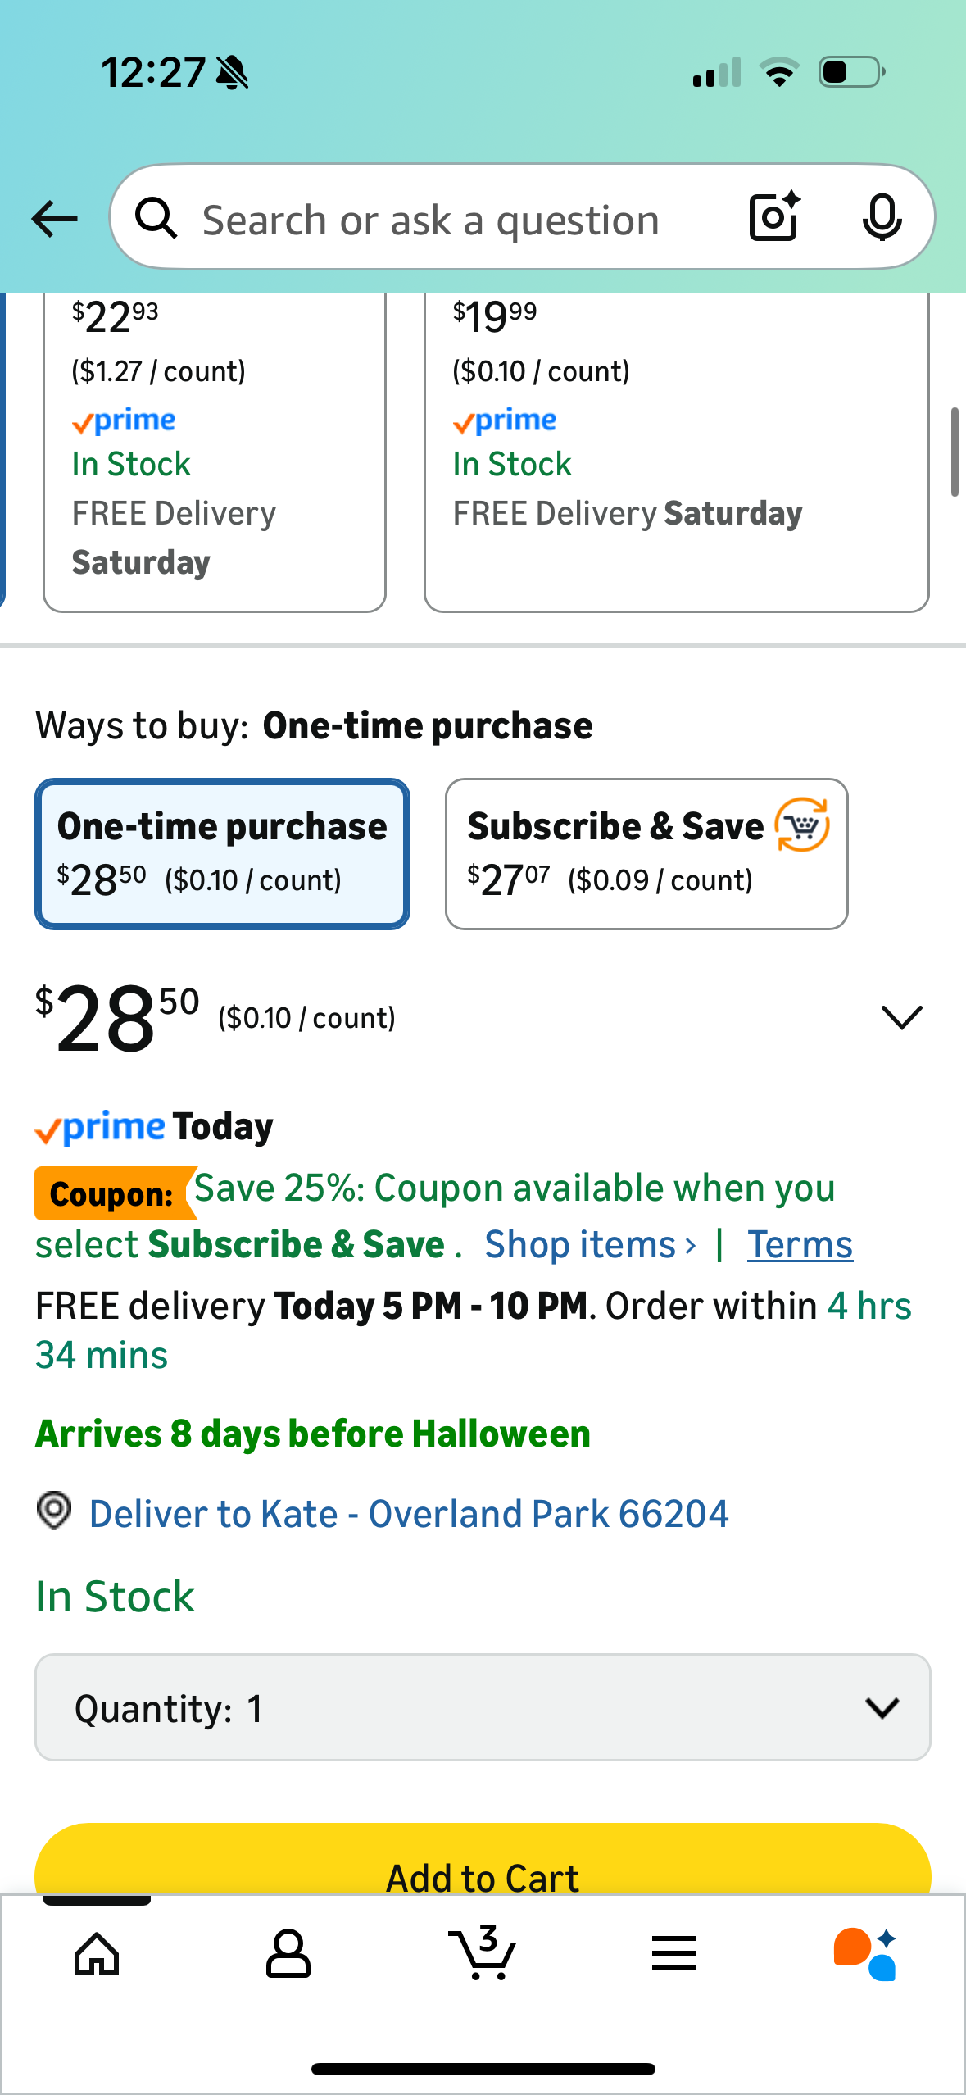966x2095 pixels.
Task: Open Shop items coupon link
Action: (590, 1245)
